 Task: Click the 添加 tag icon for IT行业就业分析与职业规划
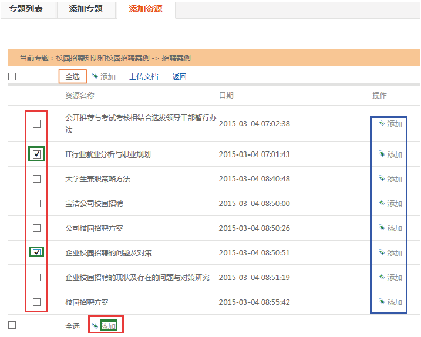click(382, 154)
